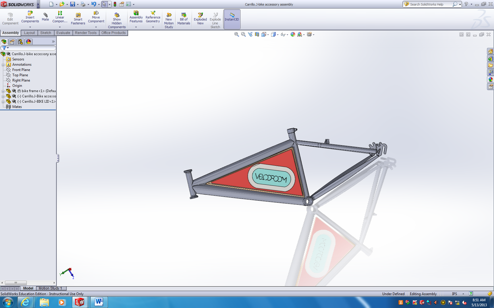Open the ConfigurationManager tab
494x308 pixels.
point(20,42)
